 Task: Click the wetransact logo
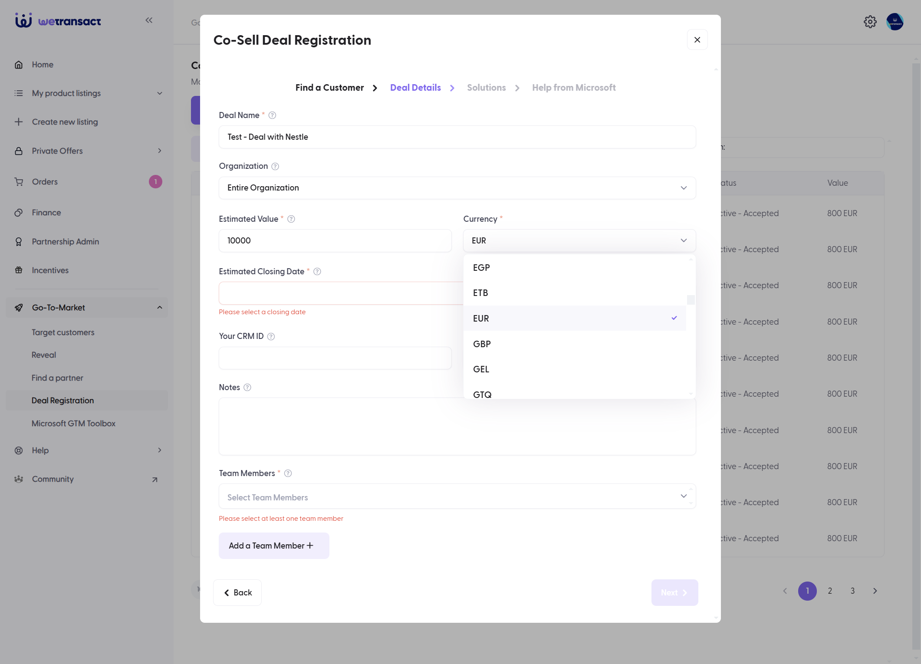click(x=58, y=20)
